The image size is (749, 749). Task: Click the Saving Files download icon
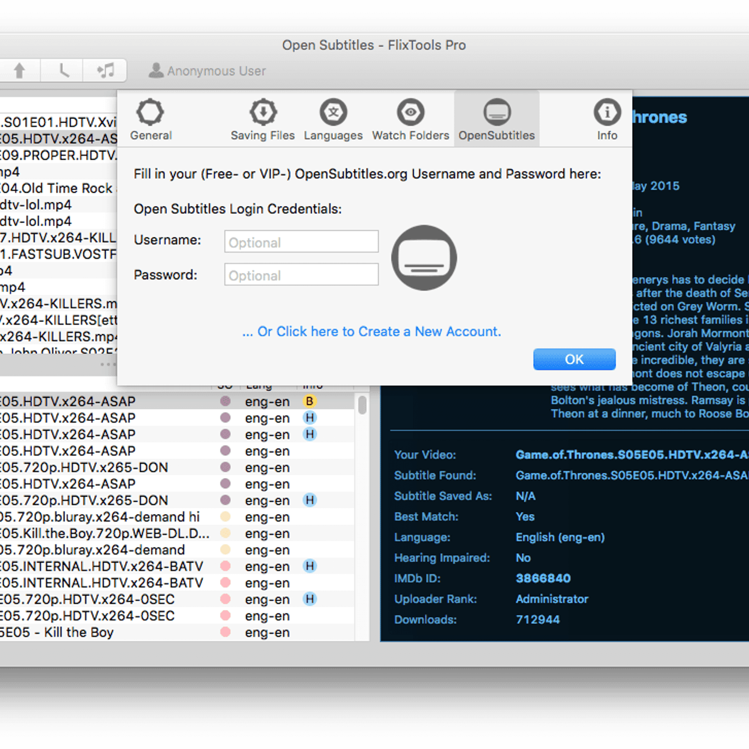point(263,112)
